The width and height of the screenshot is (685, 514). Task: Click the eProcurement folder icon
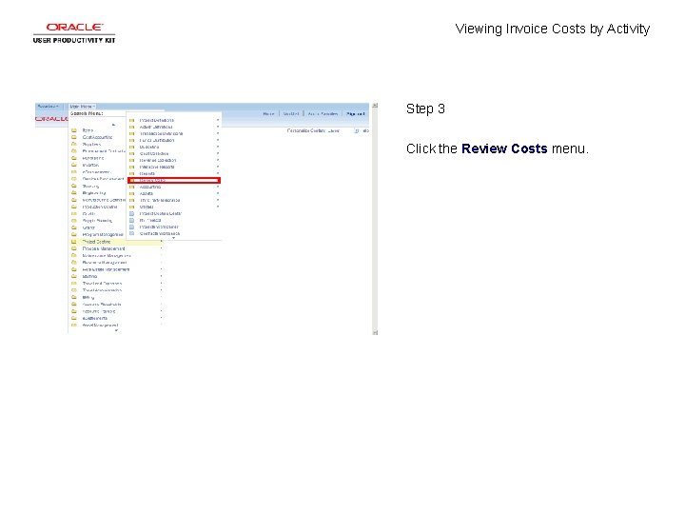pyautogui.click(x=74, y=172)
